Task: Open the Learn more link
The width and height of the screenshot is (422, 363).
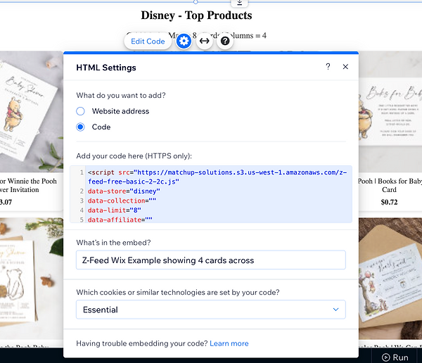Action: click(x=229, y=343)
